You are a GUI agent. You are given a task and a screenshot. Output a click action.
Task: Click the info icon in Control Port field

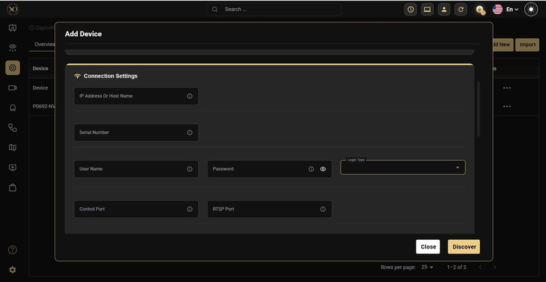(190, 209)
